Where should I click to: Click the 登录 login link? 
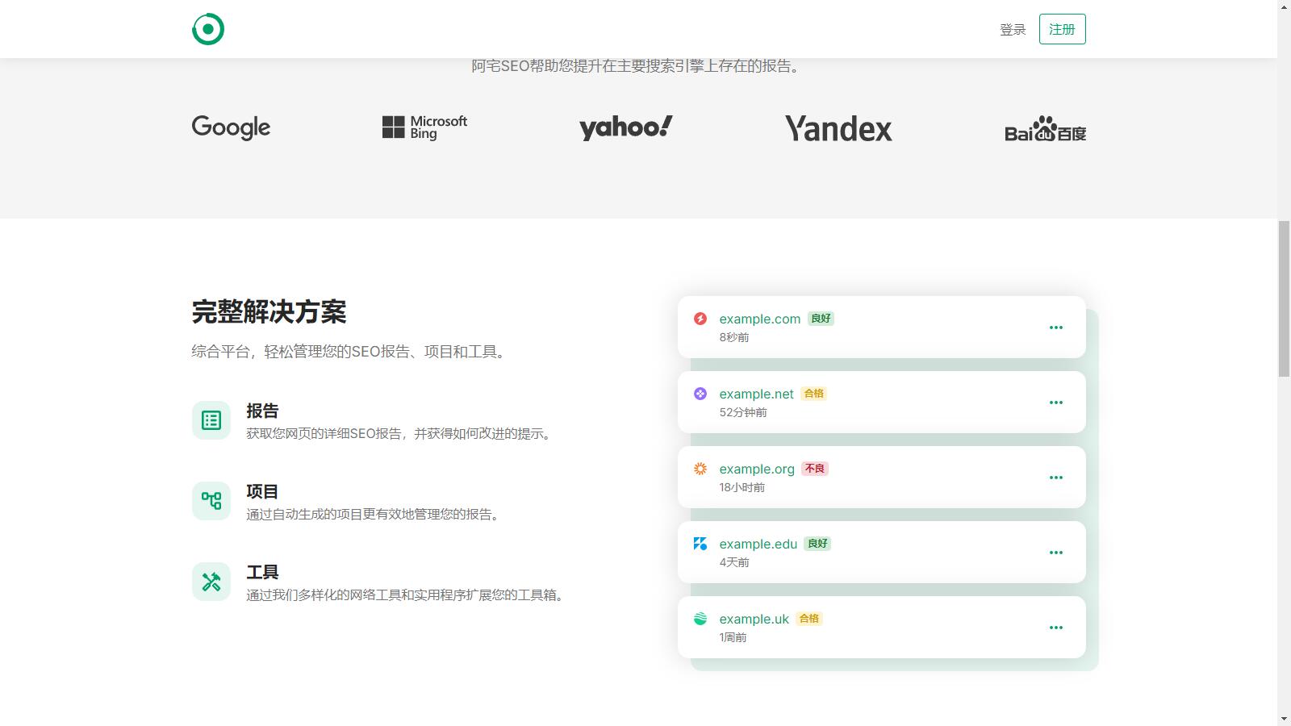(x=1013, y=30)
